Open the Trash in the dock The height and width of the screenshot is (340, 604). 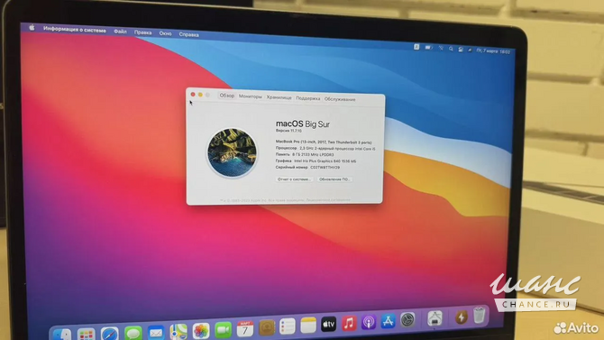point(480,315)
